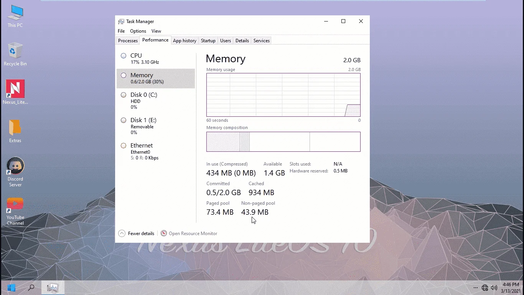Click the Fewer details label
Image resolution: width=524 pixels, height=295 pixels.
(x=141, y=234)
